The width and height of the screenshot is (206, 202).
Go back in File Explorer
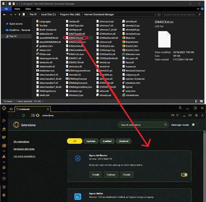point(4,14)
